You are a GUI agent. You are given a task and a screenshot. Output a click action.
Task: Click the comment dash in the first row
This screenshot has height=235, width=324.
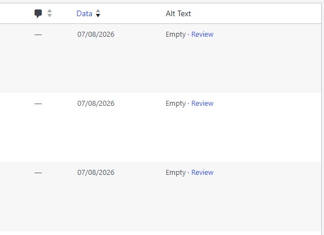38,35
